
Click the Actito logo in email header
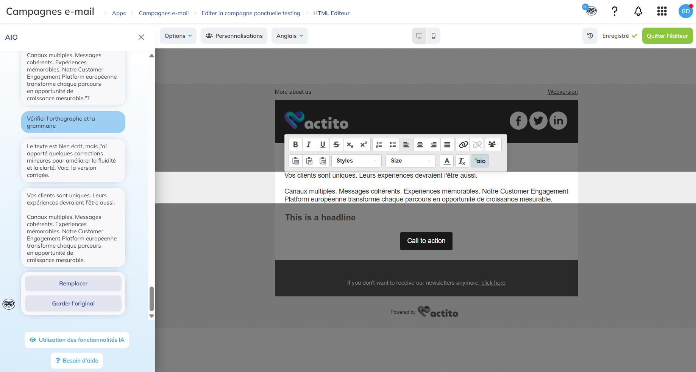tap(316, 121)
